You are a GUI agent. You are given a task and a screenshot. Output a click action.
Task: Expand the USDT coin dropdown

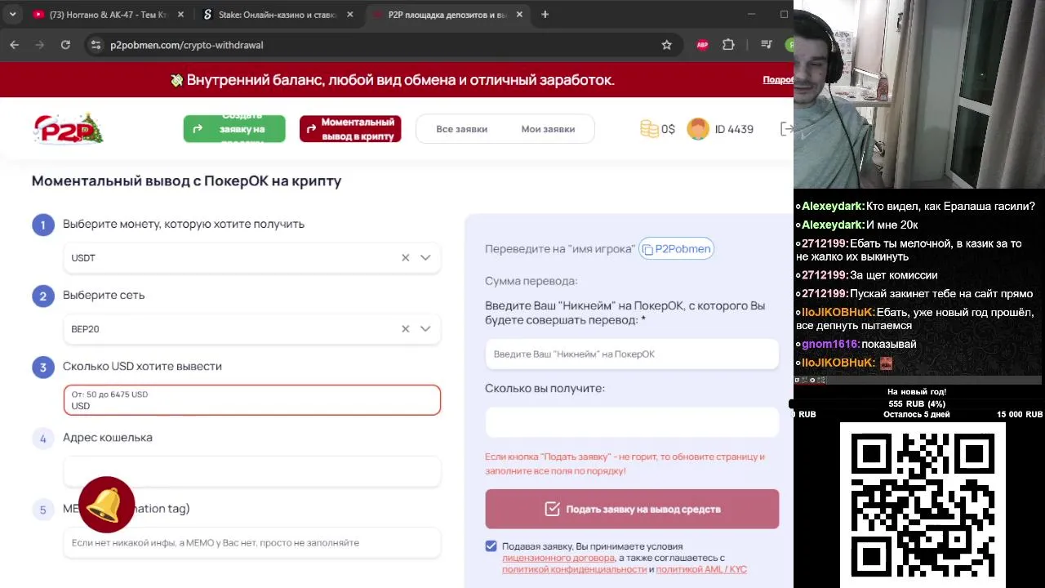[x=425, y=257]
